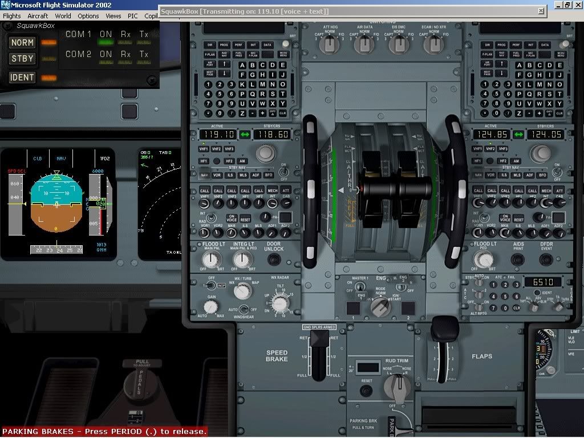Toggle the ATC 1/2 selector switch
Viewport: 584px width, 438px height.
click(479, 294)
